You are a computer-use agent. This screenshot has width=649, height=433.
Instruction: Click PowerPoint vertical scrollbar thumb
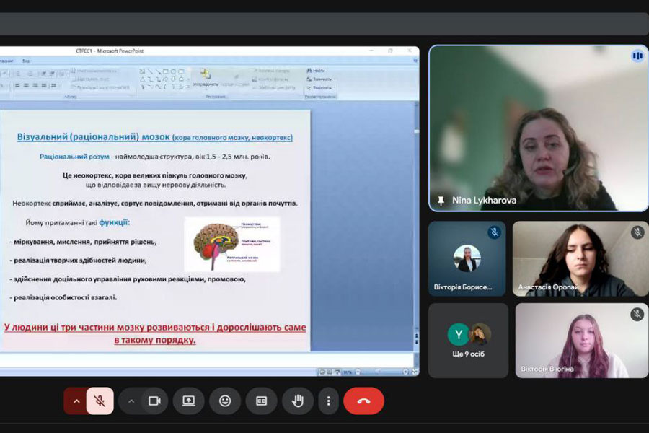pos(416,131)
